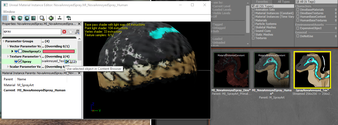338x125 pixels.
Task: Select the Visible Levels radio option
Action: [x=212, y=13]
